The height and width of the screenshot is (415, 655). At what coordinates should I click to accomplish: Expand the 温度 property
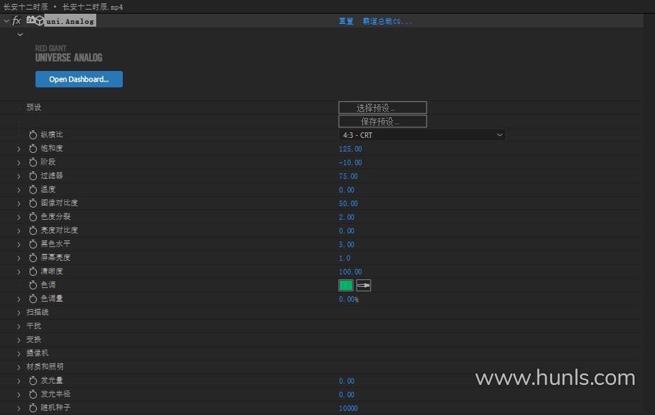click(x=19, y=190)
